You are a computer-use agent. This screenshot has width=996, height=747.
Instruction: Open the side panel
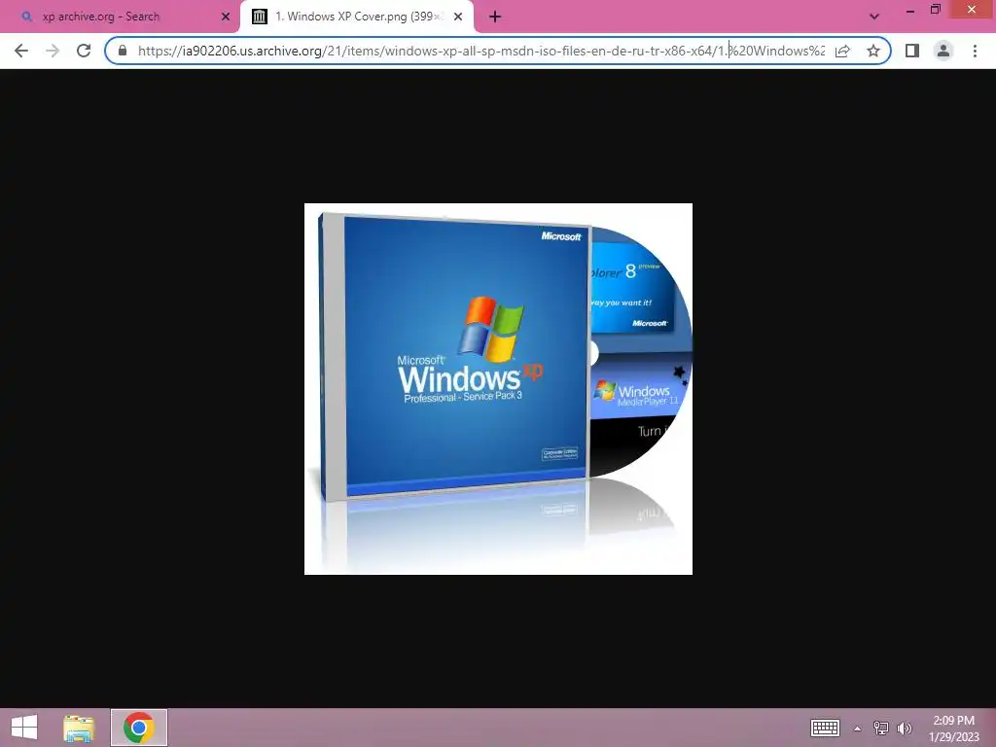pyautogui.click(x=912, y=51)
